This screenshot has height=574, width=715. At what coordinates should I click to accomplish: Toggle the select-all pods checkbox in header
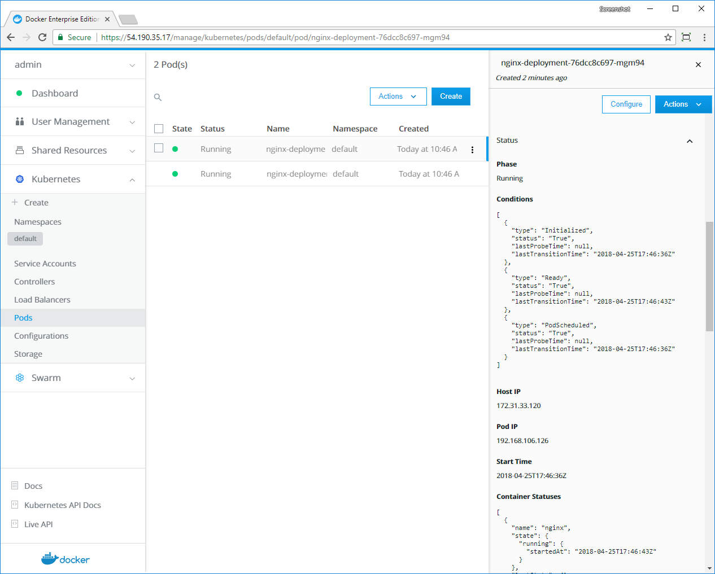(x=159, y=129)
